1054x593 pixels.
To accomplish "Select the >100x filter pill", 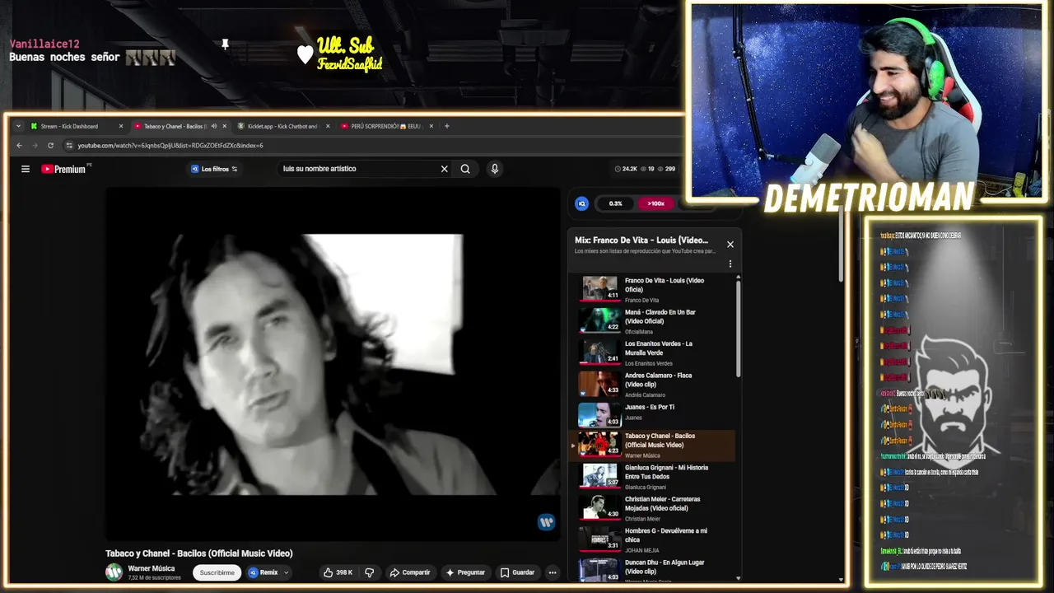I will [655, 203].
